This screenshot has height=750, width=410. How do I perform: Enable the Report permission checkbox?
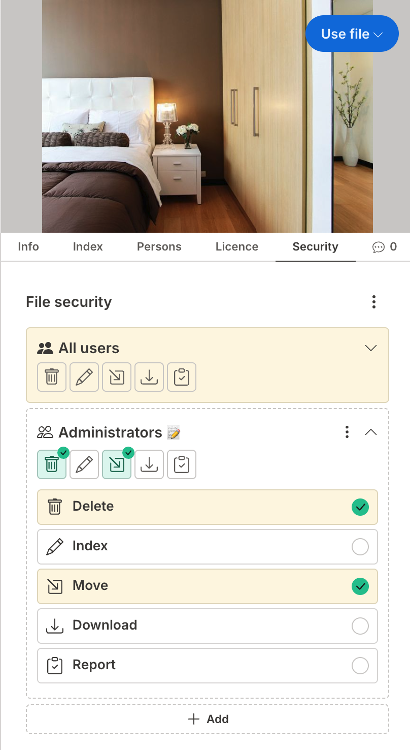[x=360, y=666]
